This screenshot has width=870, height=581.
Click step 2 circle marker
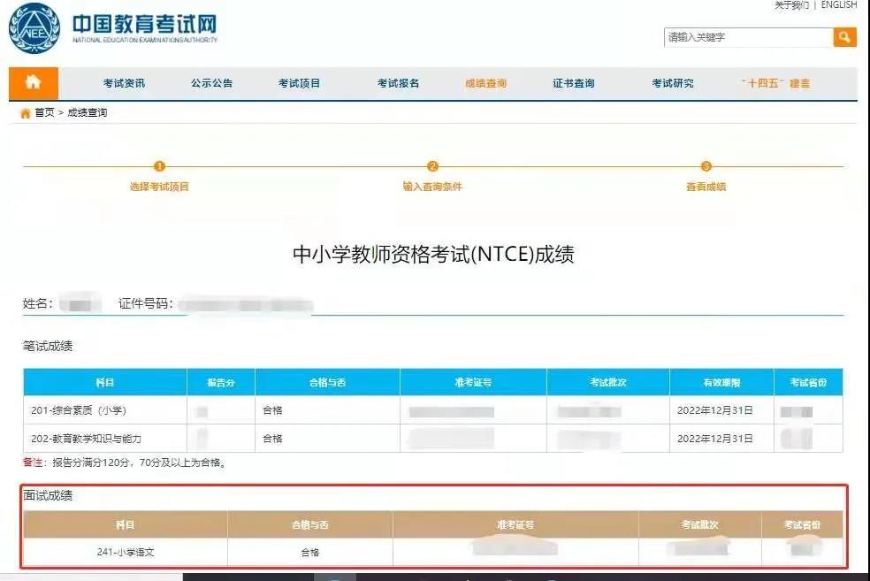[x=432, y=166]
